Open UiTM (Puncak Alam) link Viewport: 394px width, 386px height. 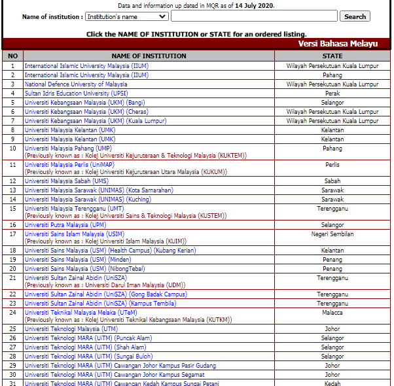tap(88, 338)
